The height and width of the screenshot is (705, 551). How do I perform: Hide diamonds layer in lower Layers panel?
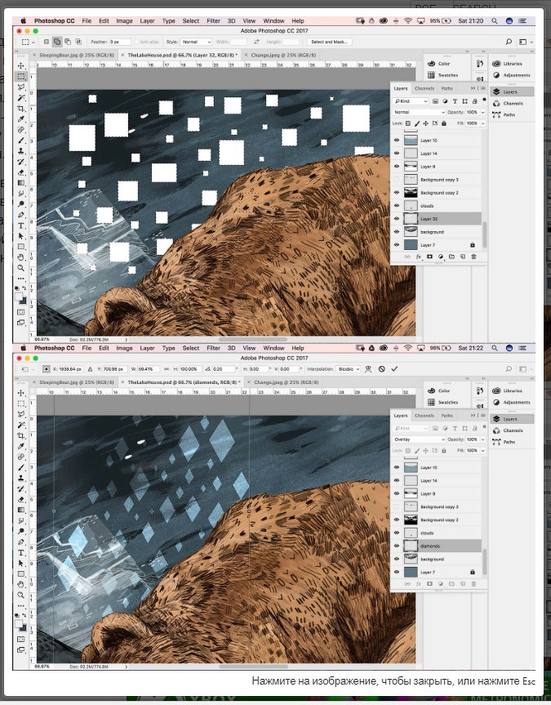[x=397, y=546]
